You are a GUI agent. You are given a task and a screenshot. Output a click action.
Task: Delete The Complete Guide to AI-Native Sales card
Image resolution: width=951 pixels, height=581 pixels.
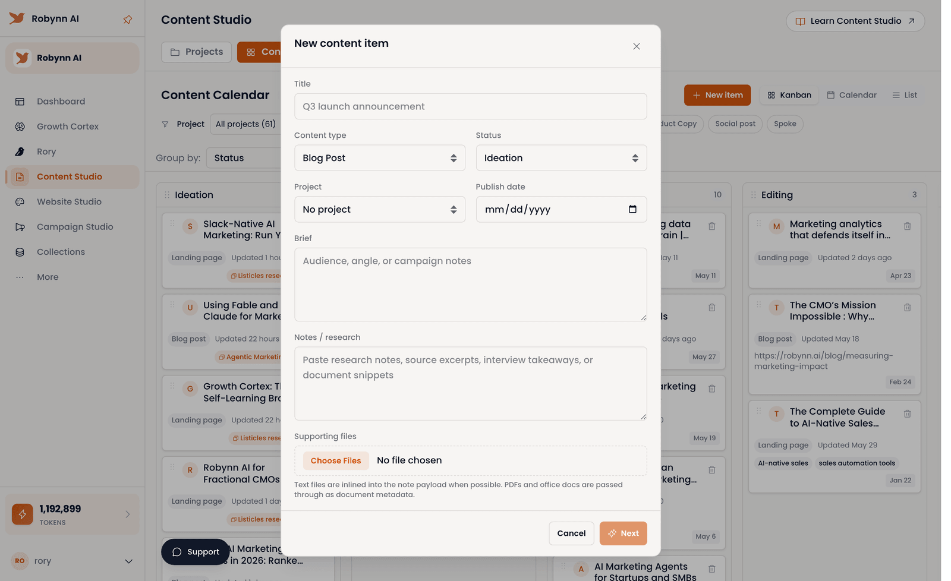click(907, 414)
